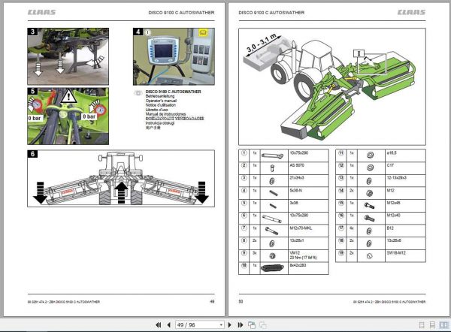Click the mower parking stand photo in figure 3

click(68, 56)
